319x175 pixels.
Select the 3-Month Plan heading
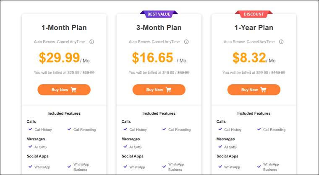(x=159, y=28)
